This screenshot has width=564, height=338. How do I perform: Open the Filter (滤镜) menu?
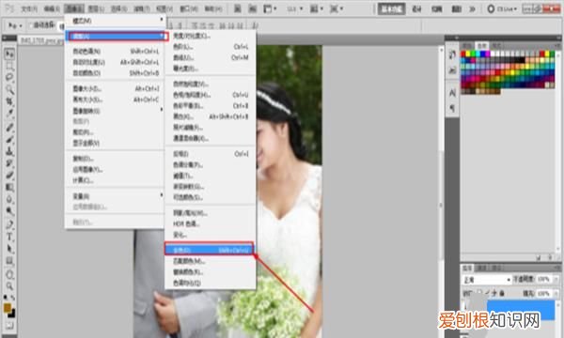pyautogui.click(x=141, y=8)
